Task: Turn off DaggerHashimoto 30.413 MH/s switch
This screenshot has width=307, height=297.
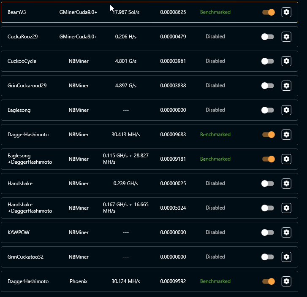Action: 268,135
